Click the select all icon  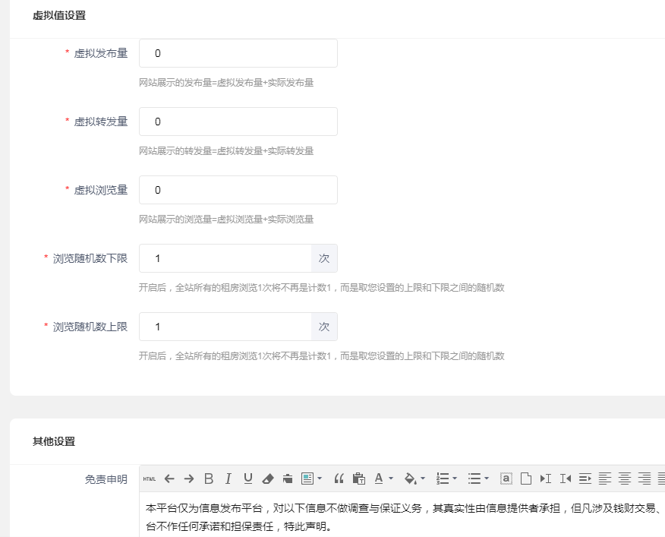[x=506, y=479]
